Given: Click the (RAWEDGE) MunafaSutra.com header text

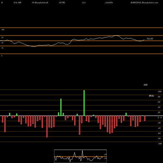Looking at the screenshot, I should (144, 3).
